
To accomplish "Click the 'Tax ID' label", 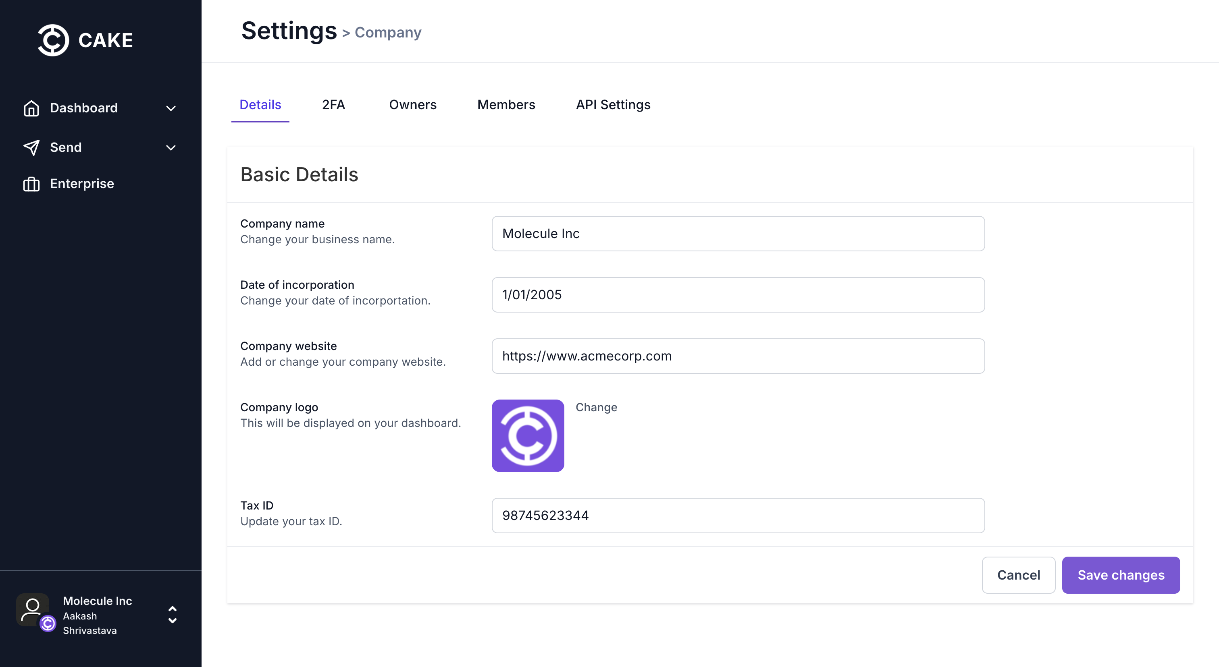I will click(257, 506).
